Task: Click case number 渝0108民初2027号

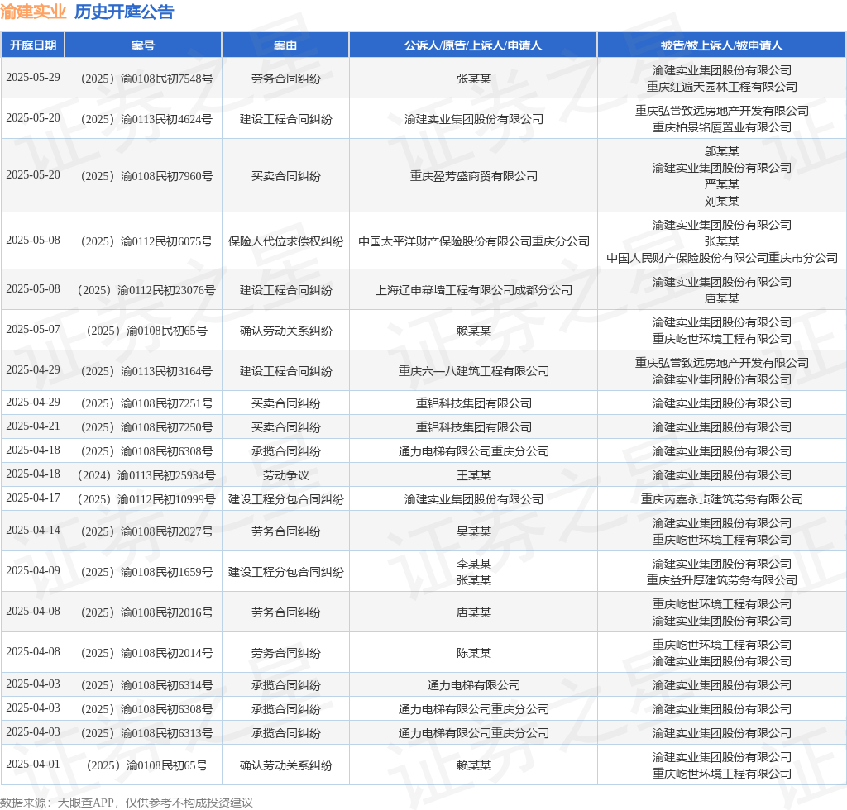Action: pyautogui.click(x=147, y=532)
